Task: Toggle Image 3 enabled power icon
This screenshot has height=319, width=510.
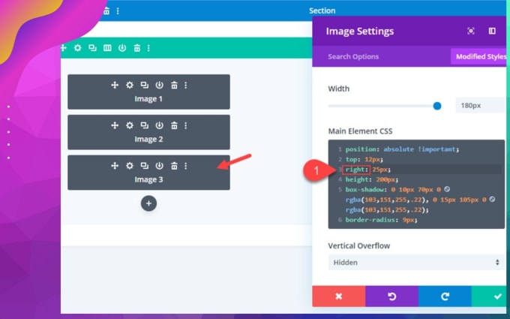Action: [159, 166]
